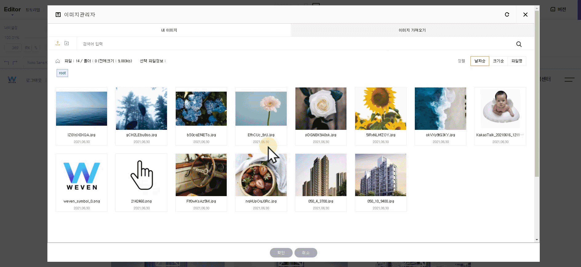Select the 5IRxNLHfZOY.jpg sunflower thumbnail

pyautogui.click(x=381, y=109)
